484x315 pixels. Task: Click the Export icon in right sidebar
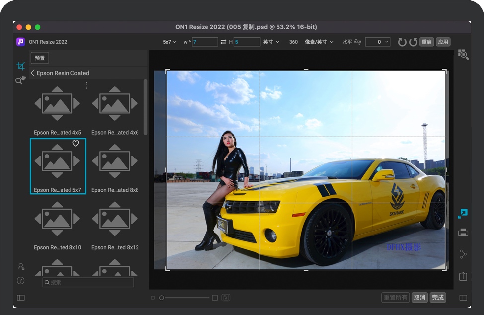click(463, 276)
